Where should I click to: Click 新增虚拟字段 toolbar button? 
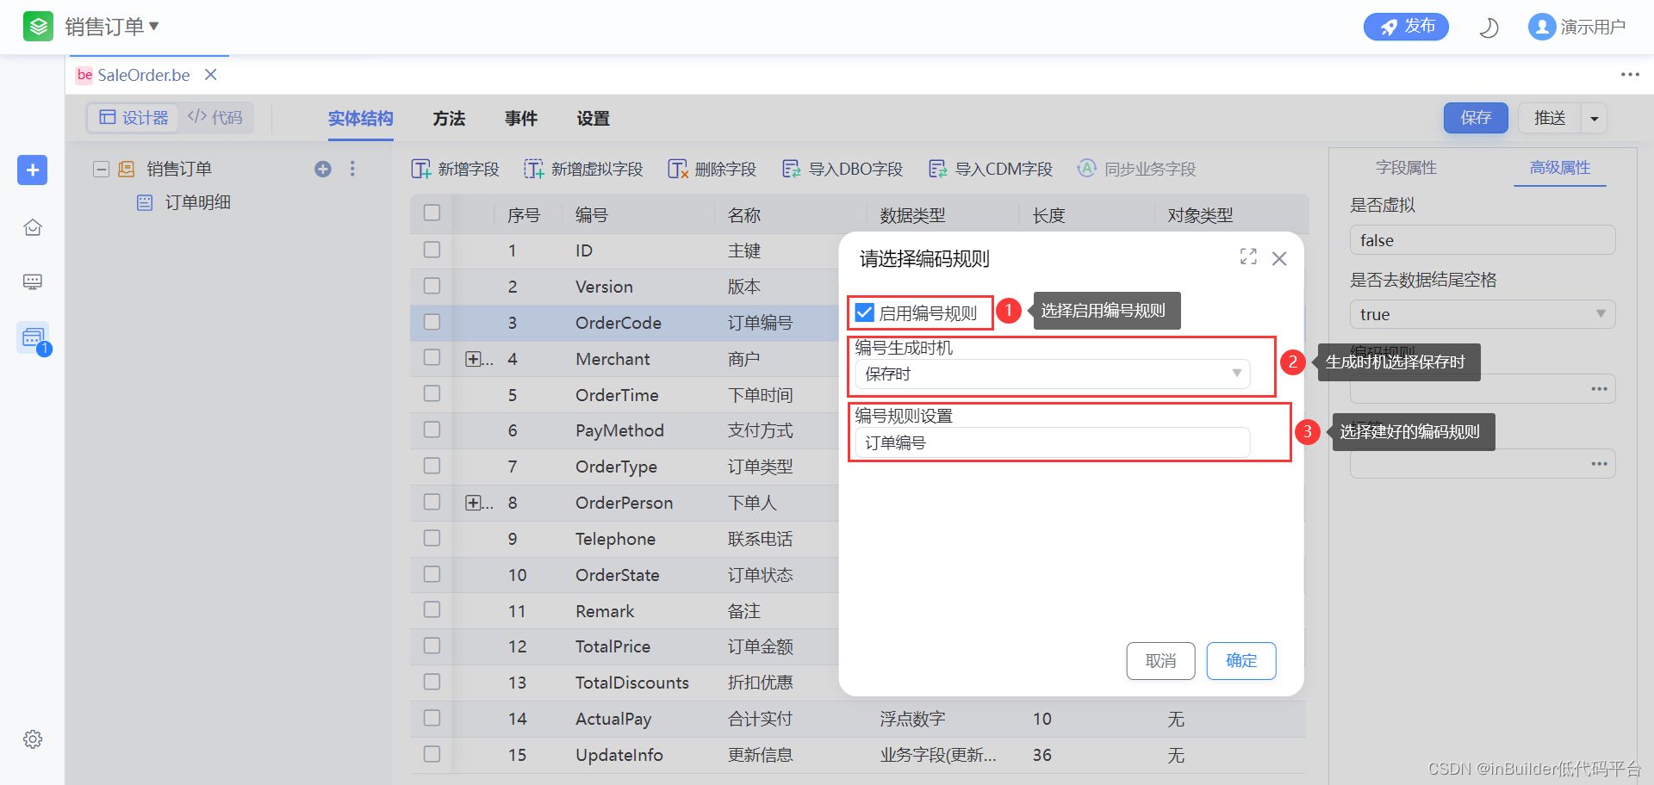583,170
